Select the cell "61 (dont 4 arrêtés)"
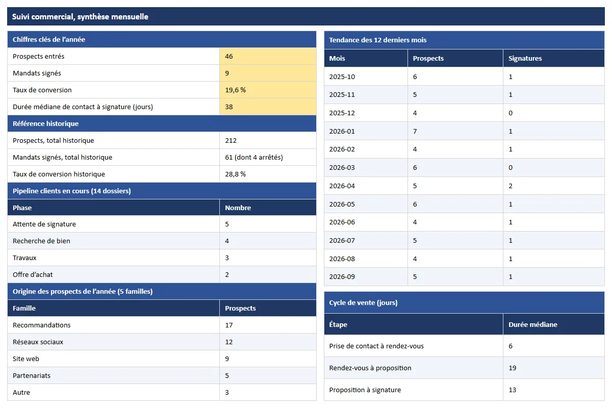 pos(268,157)
